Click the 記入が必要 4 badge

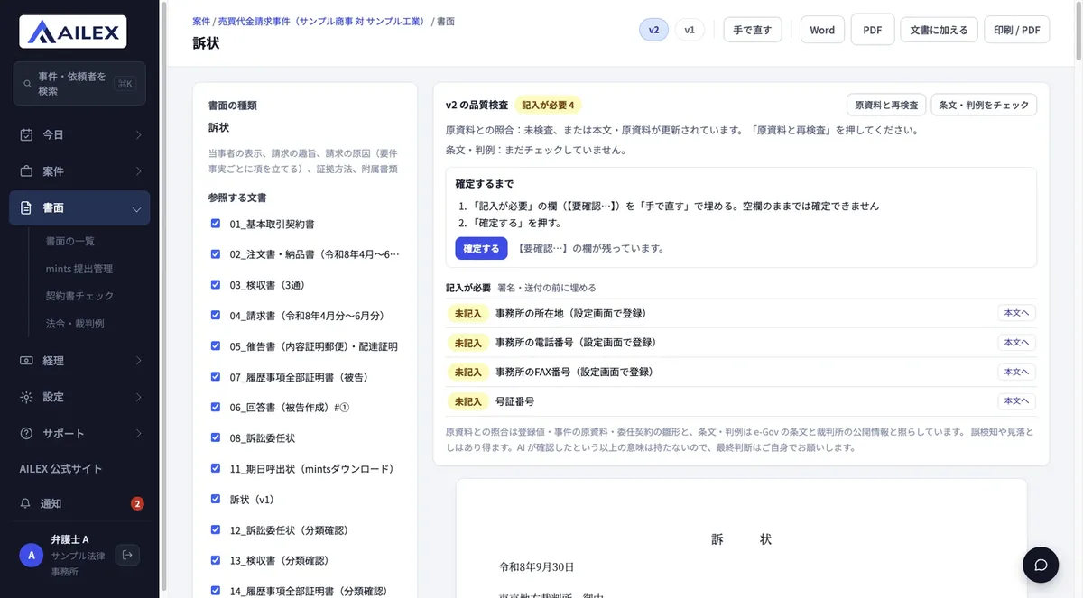click(x=548, y=105)
